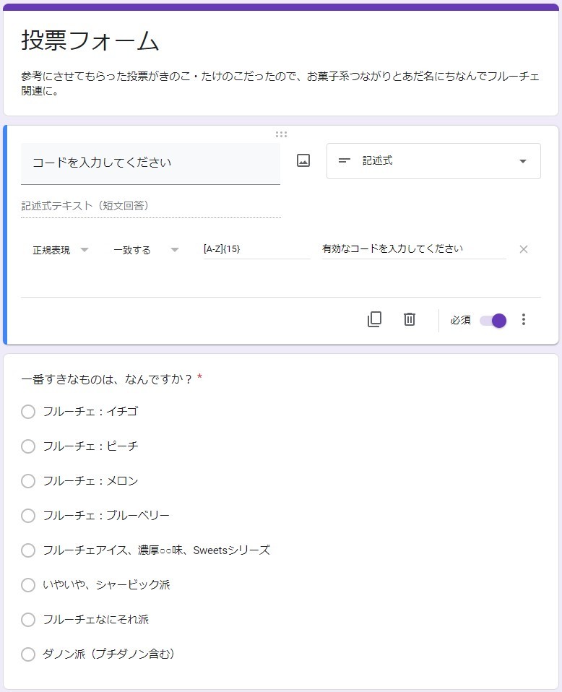Select radio option フルーチェなにそれ派
This screenshot has width=562, height=692.
click(28, 620)
